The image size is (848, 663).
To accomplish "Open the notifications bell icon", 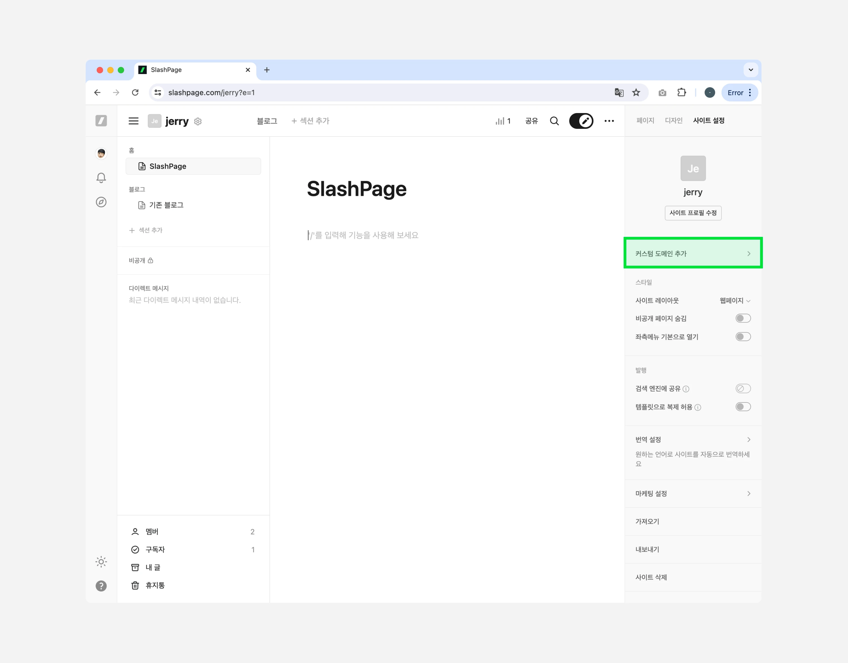I will point(101,178).
